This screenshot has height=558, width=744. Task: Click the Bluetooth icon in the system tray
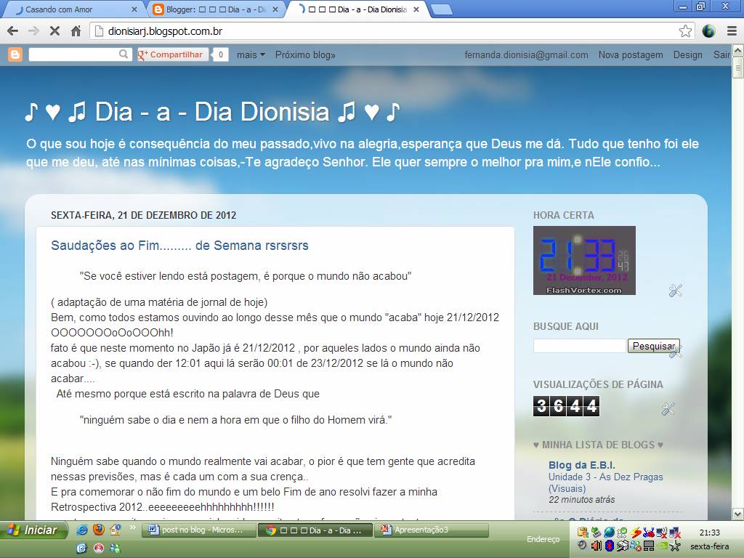tap(610, 546)
